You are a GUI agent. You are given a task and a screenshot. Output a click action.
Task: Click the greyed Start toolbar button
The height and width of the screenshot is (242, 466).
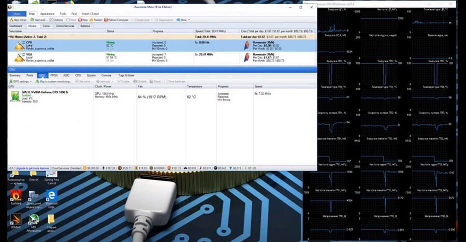[71, 20]
